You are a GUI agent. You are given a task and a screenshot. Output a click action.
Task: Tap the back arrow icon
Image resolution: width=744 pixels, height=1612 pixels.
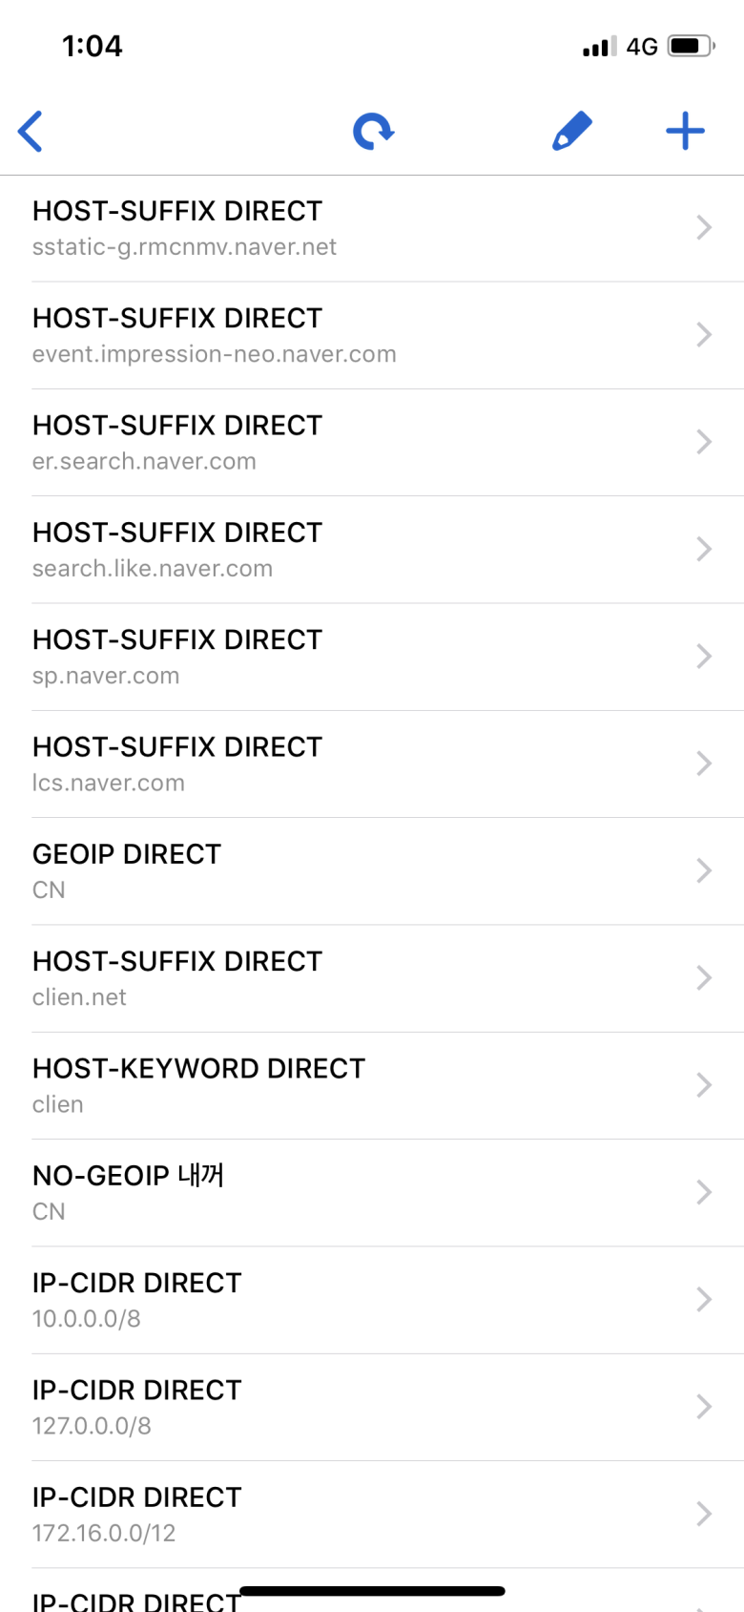[x=31, y=132]
